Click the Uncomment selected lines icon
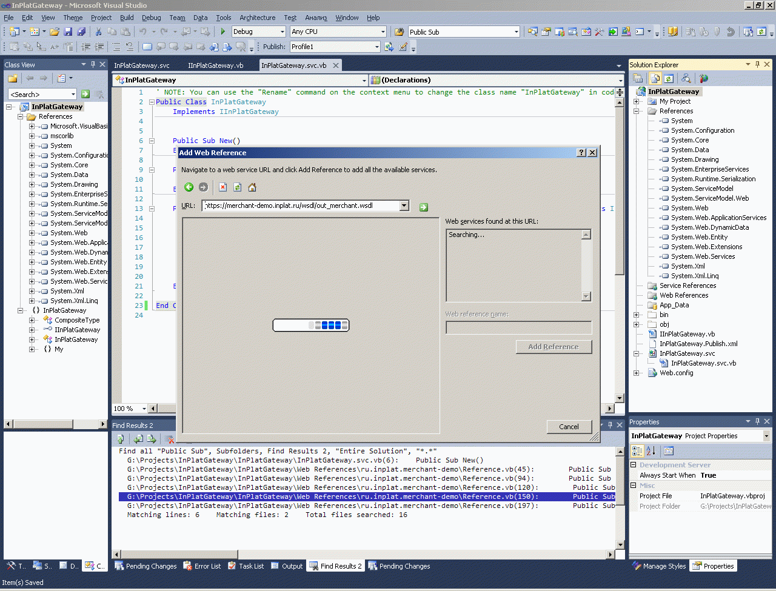This screenshot has height=591, width=776. tap(129, 47)
